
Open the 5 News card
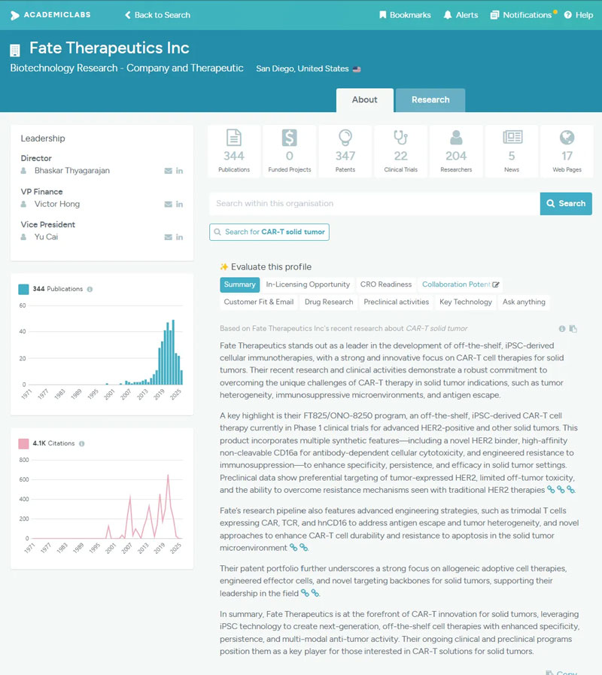512,151
